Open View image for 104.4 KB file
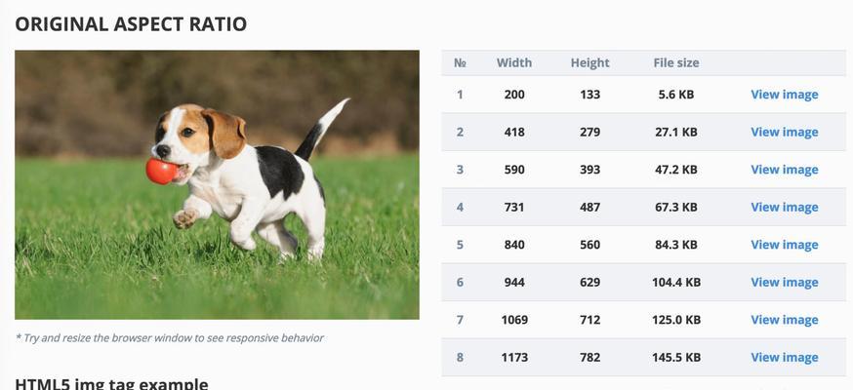The height and width of the screenshot is (390, 853). point(784,282)
